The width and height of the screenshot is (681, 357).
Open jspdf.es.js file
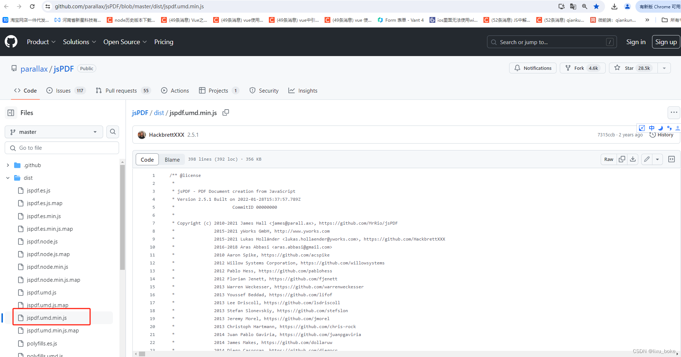click(x=38, y=191)
